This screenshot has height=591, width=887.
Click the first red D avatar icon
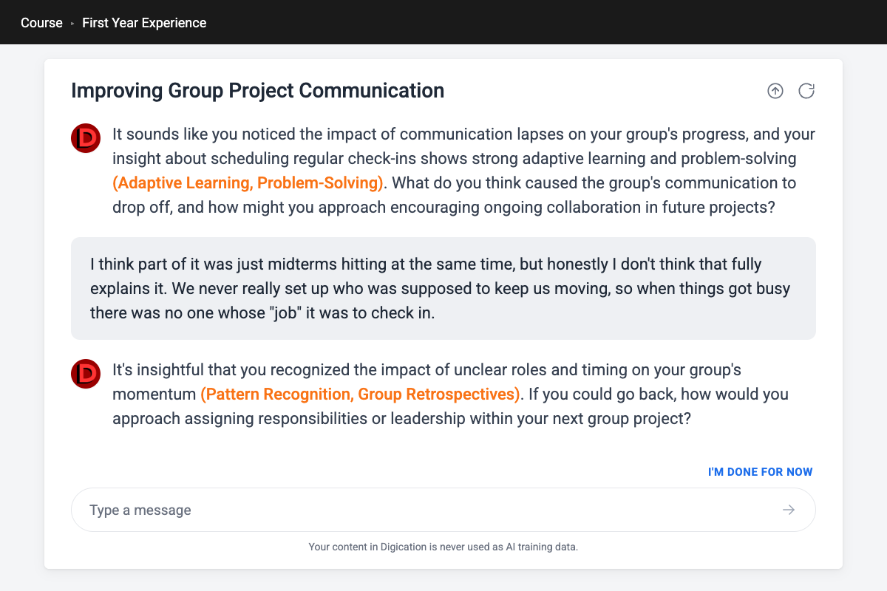[x=86, y=138]
